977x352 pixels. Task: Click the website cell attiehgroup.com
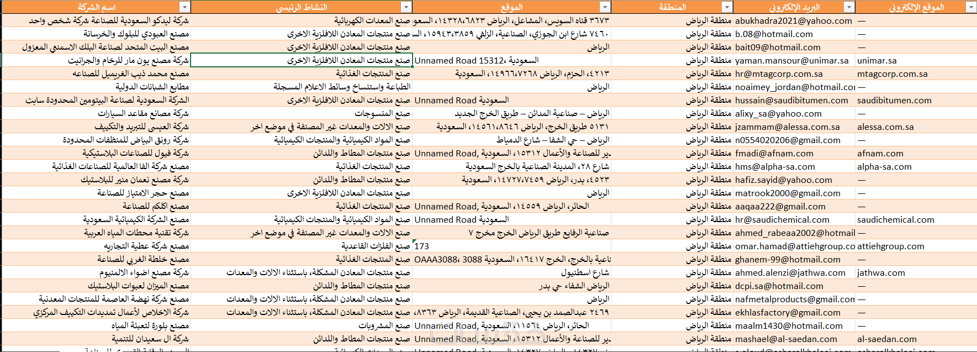tap(916, 246)
